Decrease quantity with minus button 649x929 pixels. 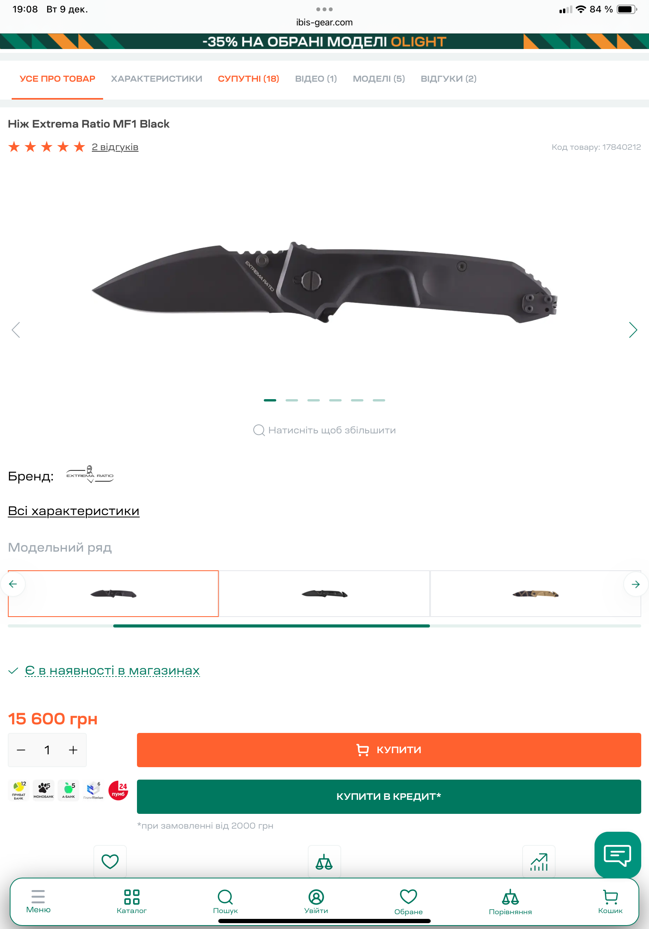tap(21, 750)
